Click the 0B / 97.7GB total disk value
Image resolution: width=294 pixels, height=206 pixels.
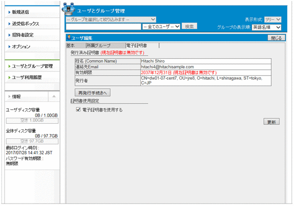(x=46, y=136)
